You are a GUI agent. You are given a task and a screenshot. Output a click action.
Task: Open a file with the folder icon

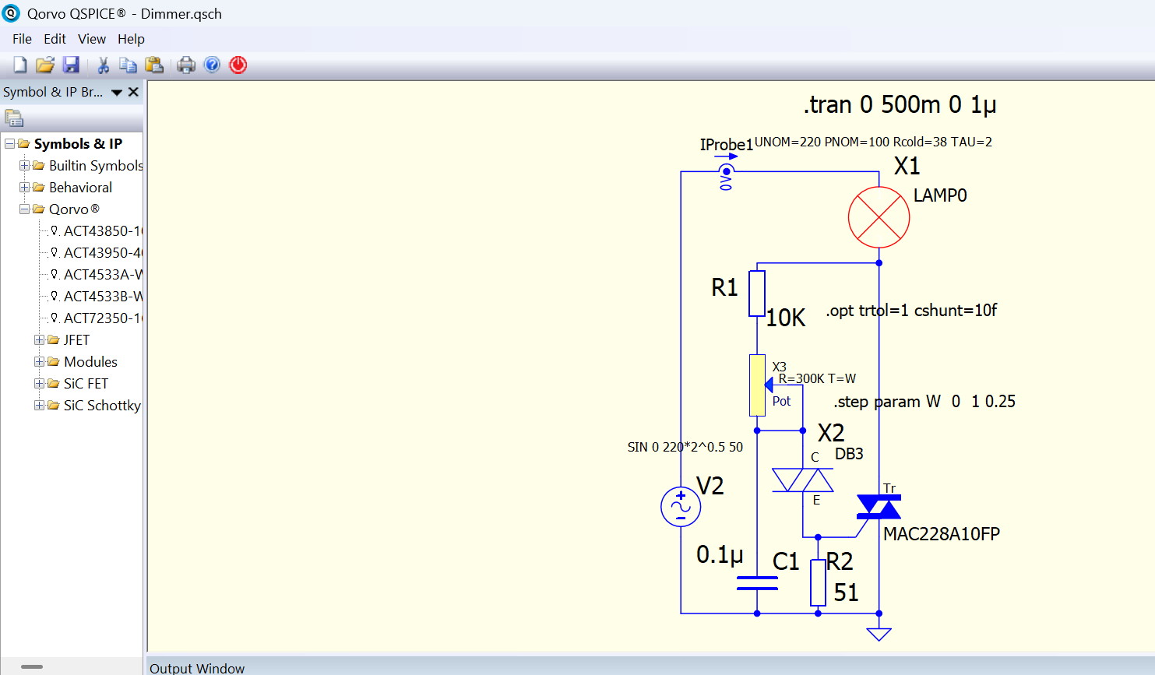[x=45, y=65]
